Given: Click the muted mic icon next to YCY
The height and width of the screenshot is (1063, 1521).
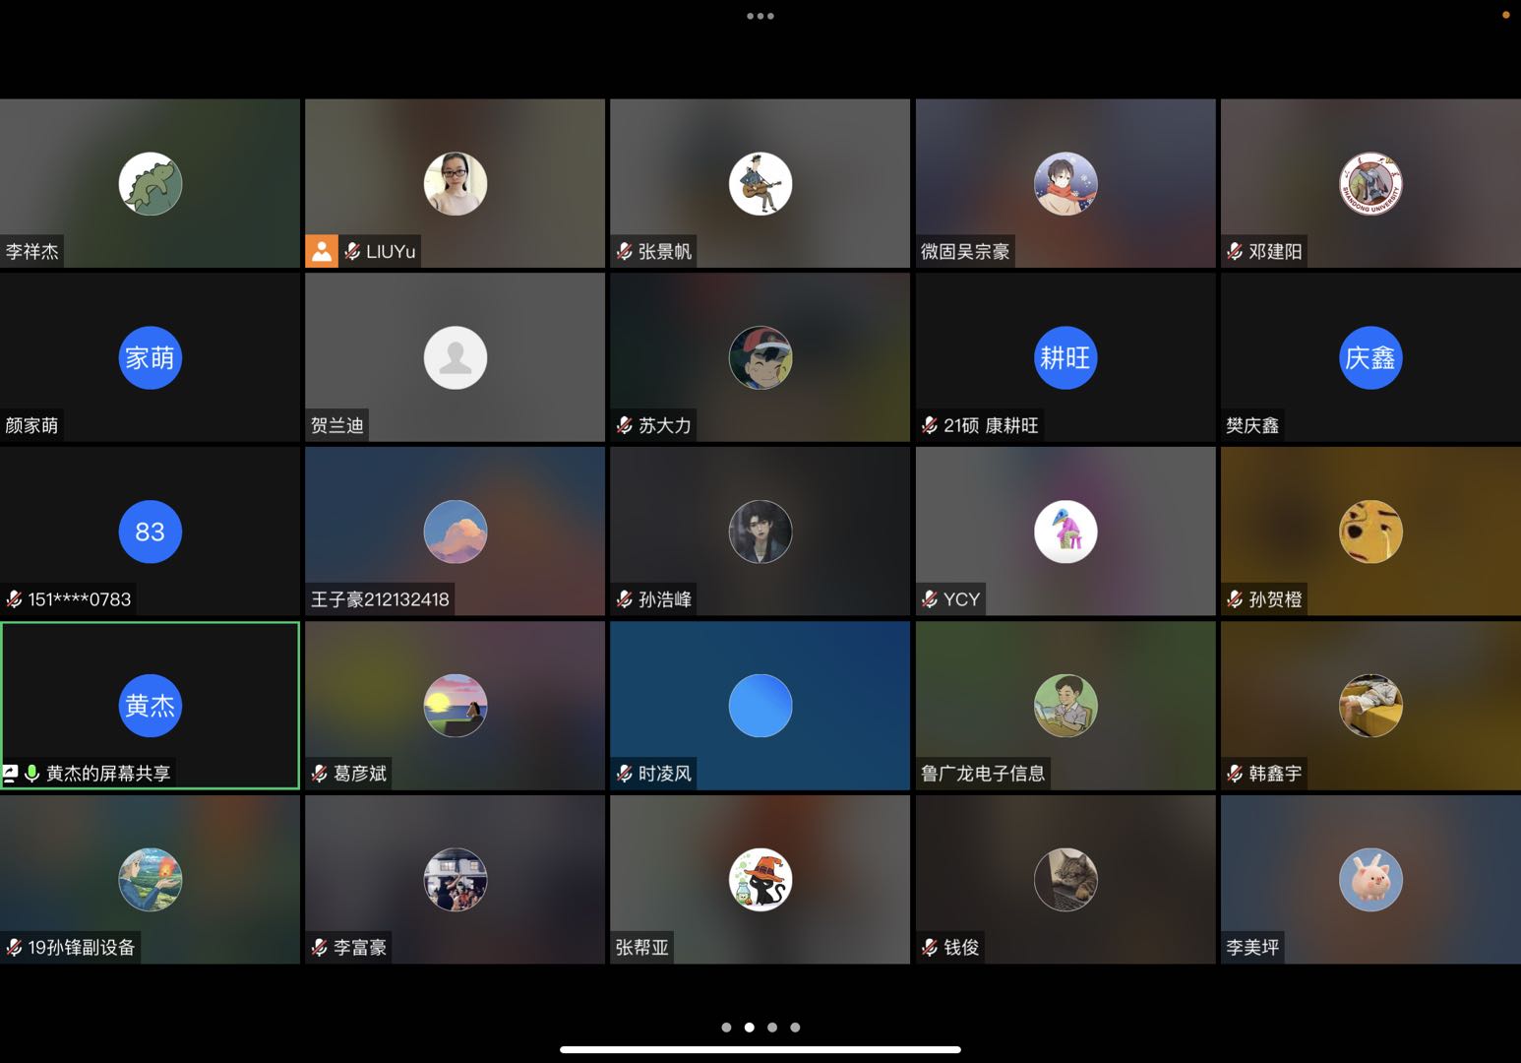Looking at the screenshot, I should 930,599.
